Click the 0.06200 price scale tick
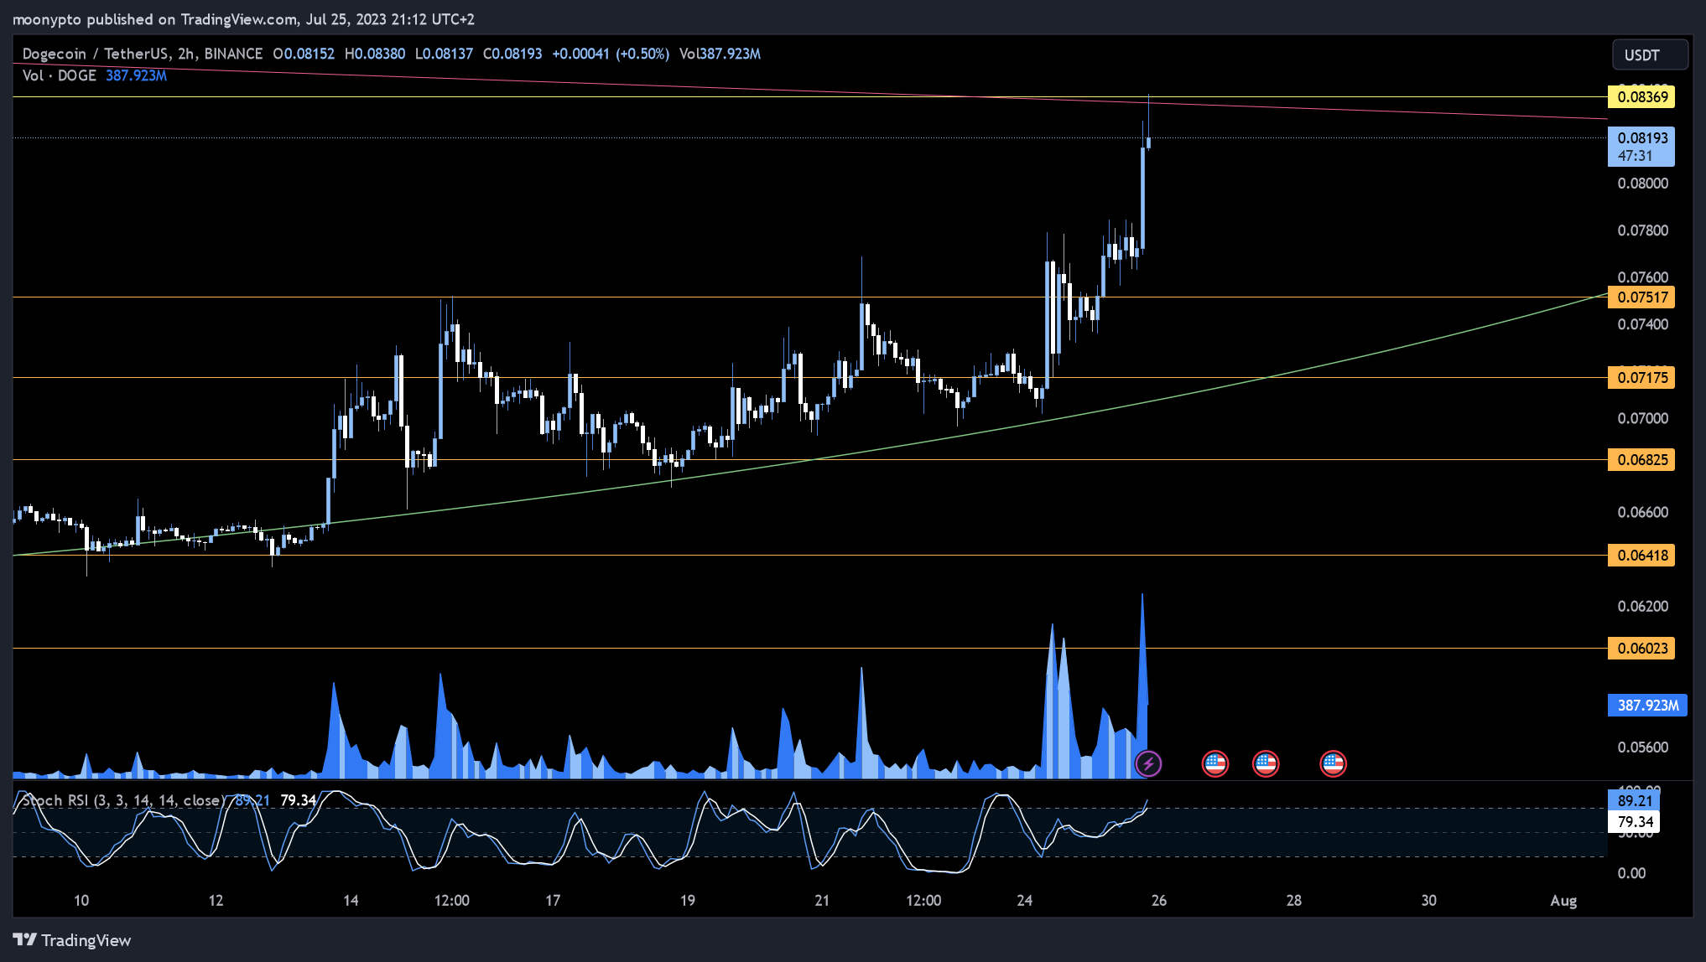 click(1642, 605)
